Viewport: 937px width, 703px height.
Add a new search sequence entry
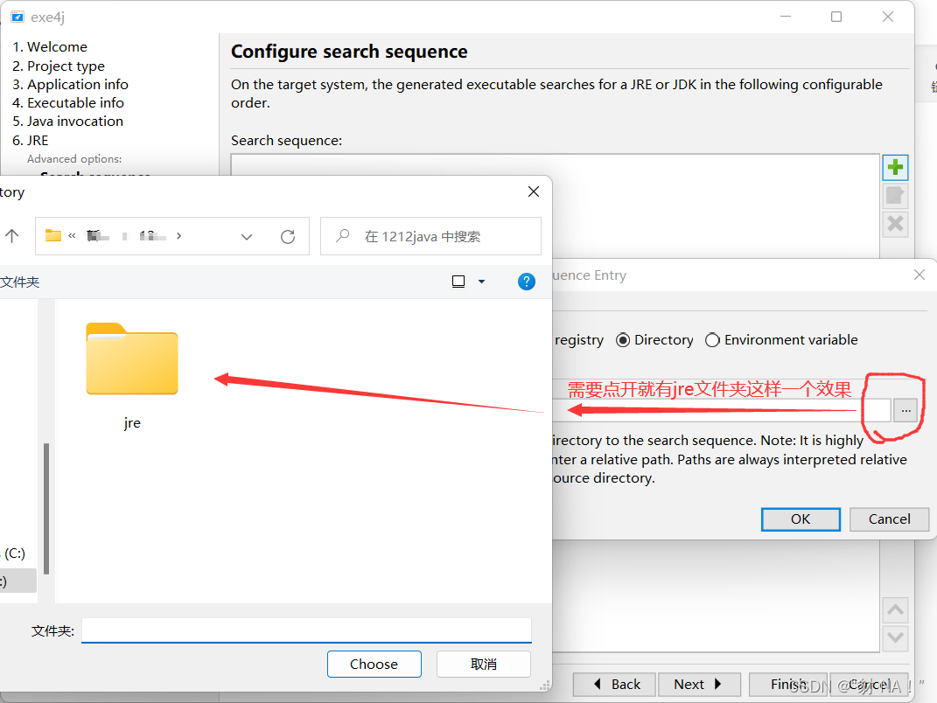[895, 167]
